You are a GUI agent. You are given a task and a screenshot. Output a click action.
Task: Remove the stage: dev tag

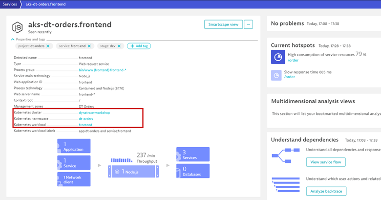(118, 46)
